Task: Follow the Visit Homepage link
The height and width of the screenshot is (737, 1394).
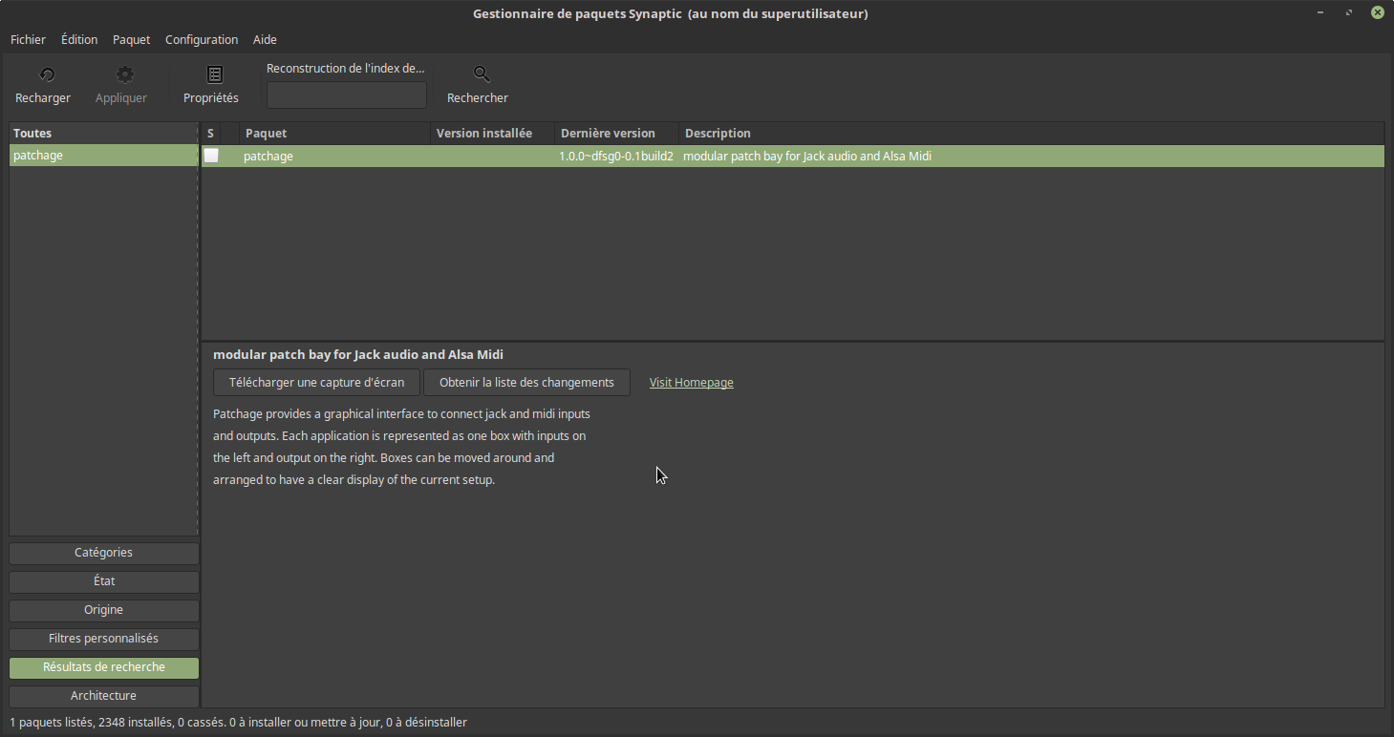Action: point(692,382)
